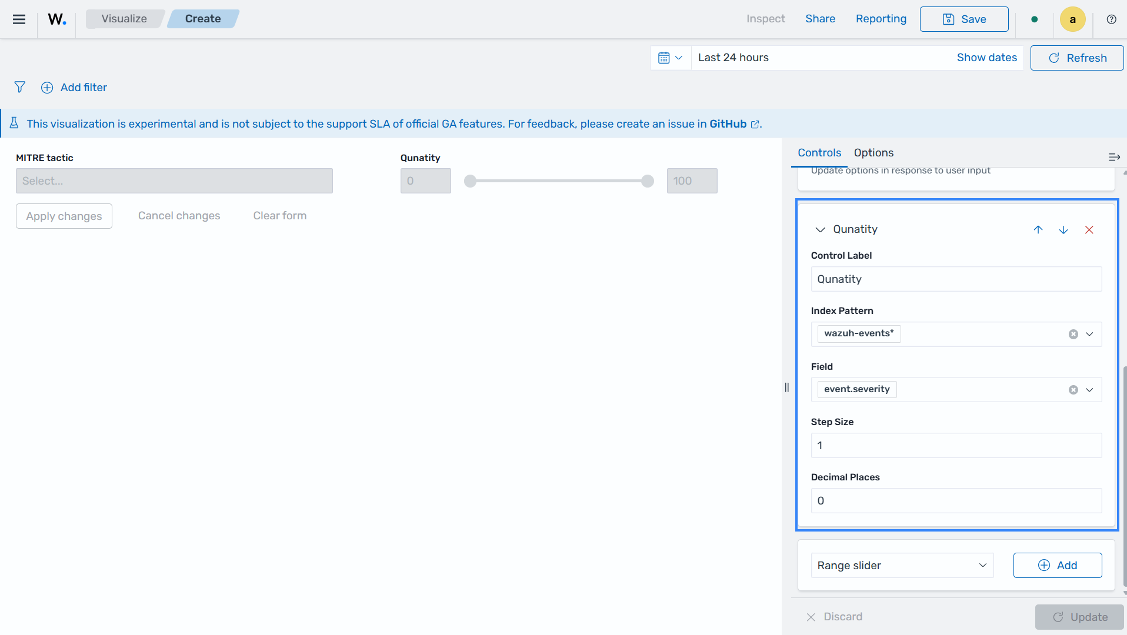
Task: Click Cancel changes
Action: click(179, 216)
